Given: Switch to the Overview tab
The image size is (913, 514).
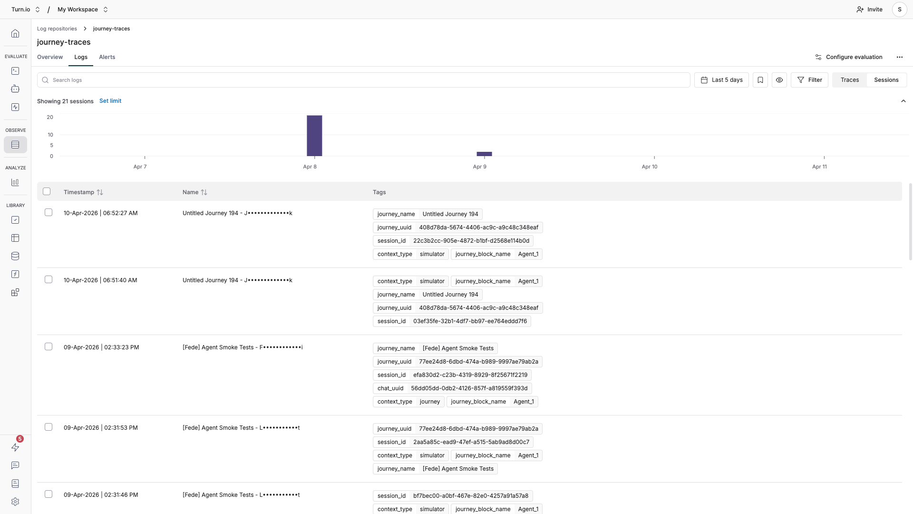Looking at the screenshot, I should [x=50, y=57].
